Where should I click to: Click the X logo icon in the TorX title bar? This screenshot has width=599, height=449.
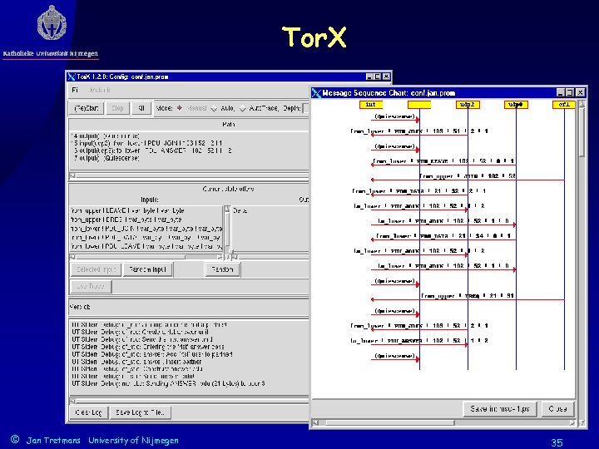72,76
